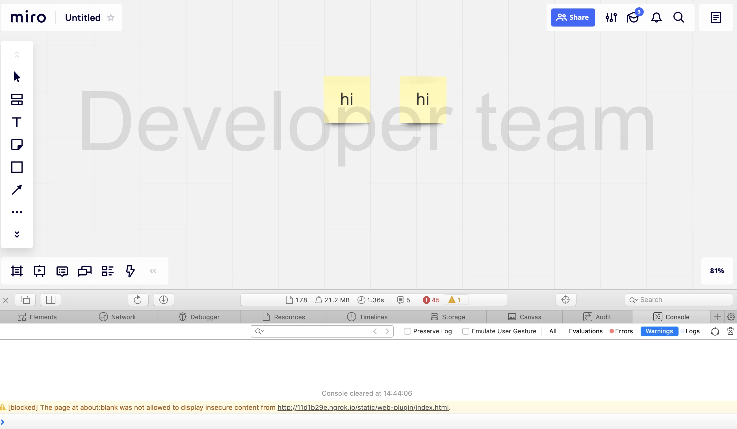Image resolution: width=737 pixels, height=429 pixels.
Task: Open console filter search dropdown
Action: (259, 331)
